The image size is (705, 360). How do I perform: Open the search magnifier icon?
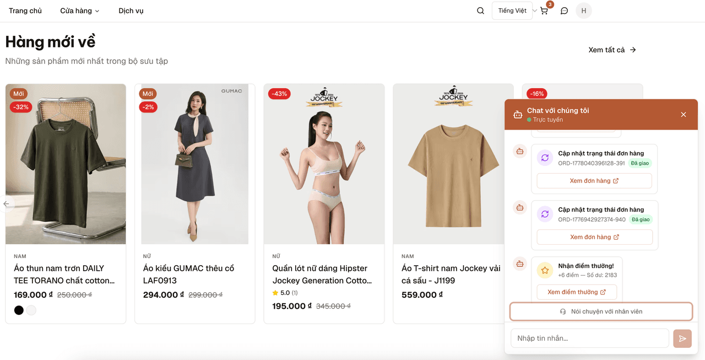coord(480,10)
